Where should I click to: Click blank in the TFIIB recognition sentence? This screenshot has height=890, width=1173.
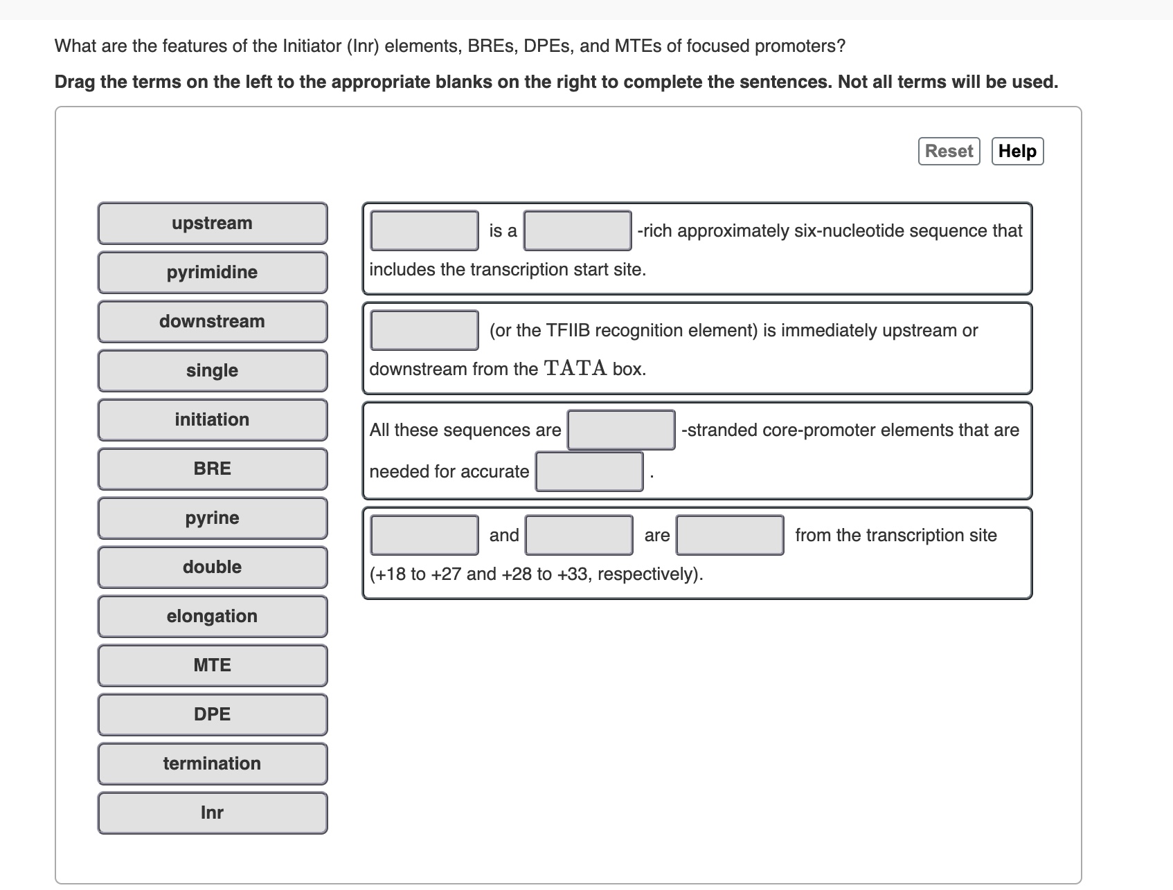point(423,331)
